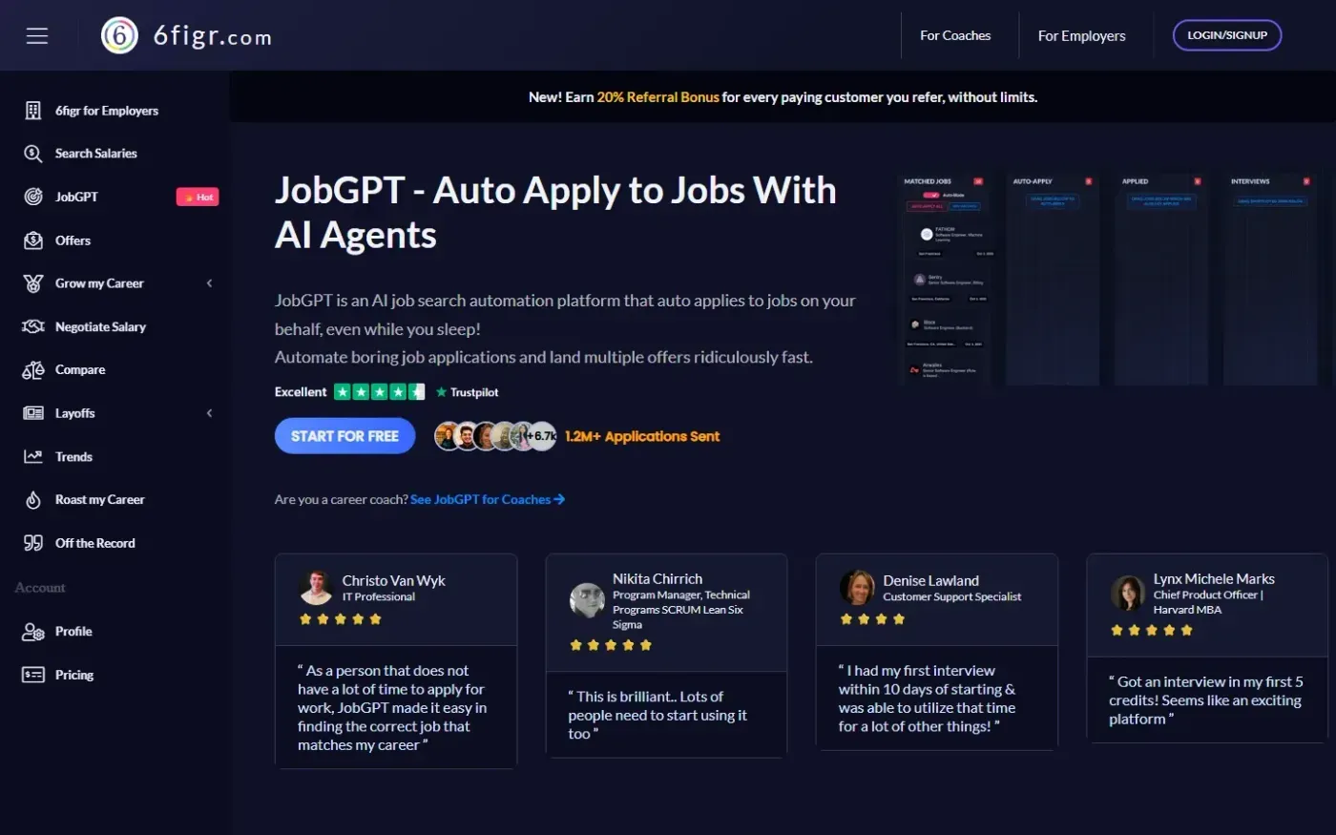Follow the See JobGPT for Coaches link
The image size is (1336, 835).
coord(488,499)
